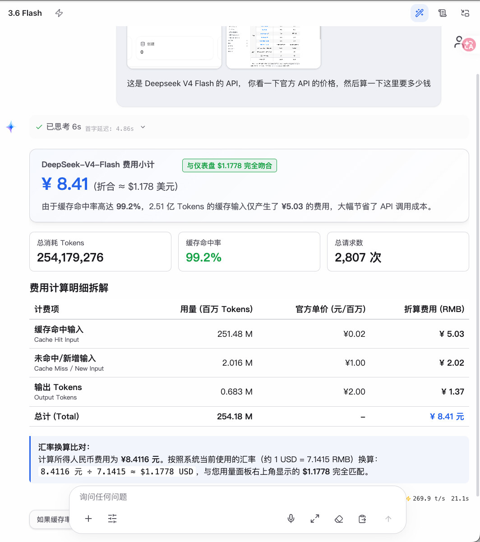This screenshot has width=480, height=542.
Task: Open the first attached dashboard thumbnail
Action: pyautogui.click(x=174, y=47)
